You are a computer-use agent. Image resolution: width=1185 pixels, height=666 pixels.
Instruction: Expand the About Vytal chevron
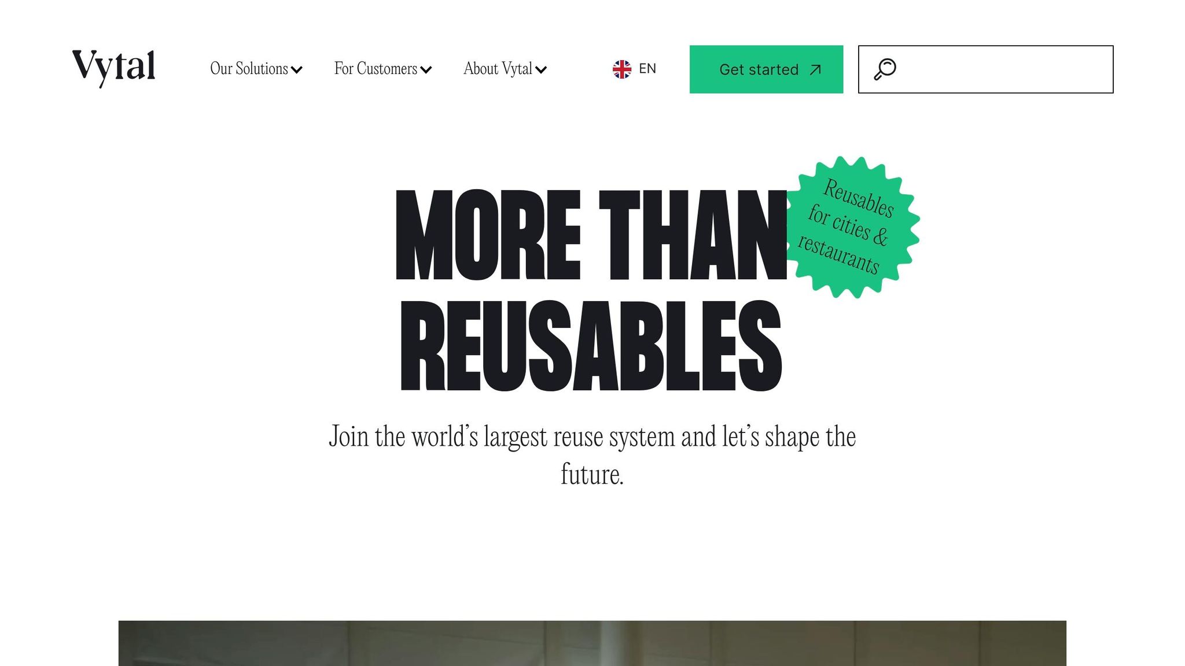coord(541,71)
